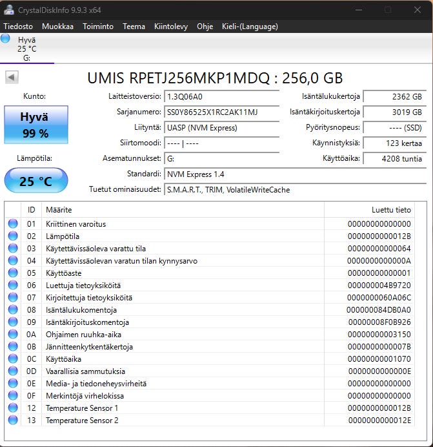433x447 pixels.
Task: Open the Kieli-(Language) menu
Action: pos(250,26)
